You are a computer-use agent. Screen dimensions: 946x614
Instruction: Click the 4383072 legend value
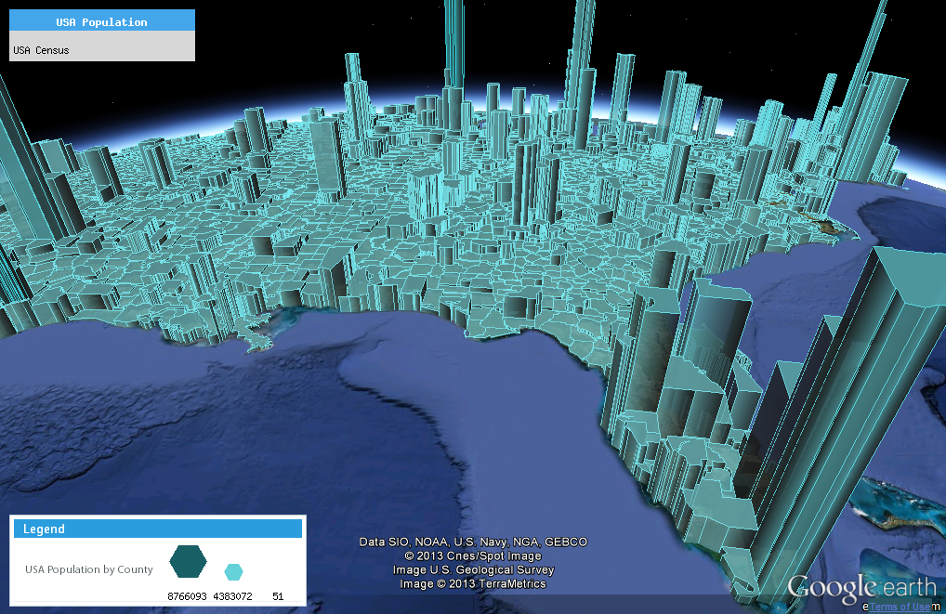(x=232, y=595)
